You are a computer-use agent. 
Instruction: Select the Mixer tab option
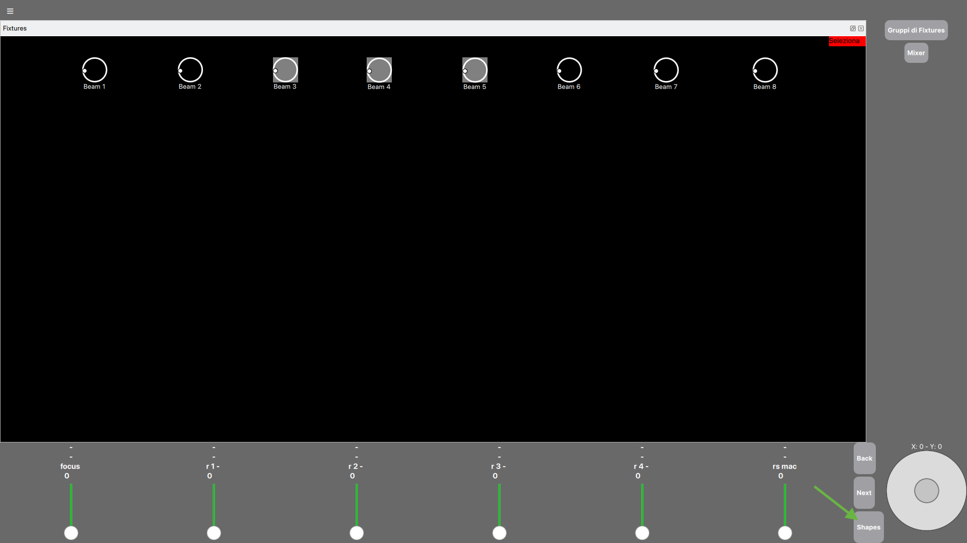click(x=917, y=52)
